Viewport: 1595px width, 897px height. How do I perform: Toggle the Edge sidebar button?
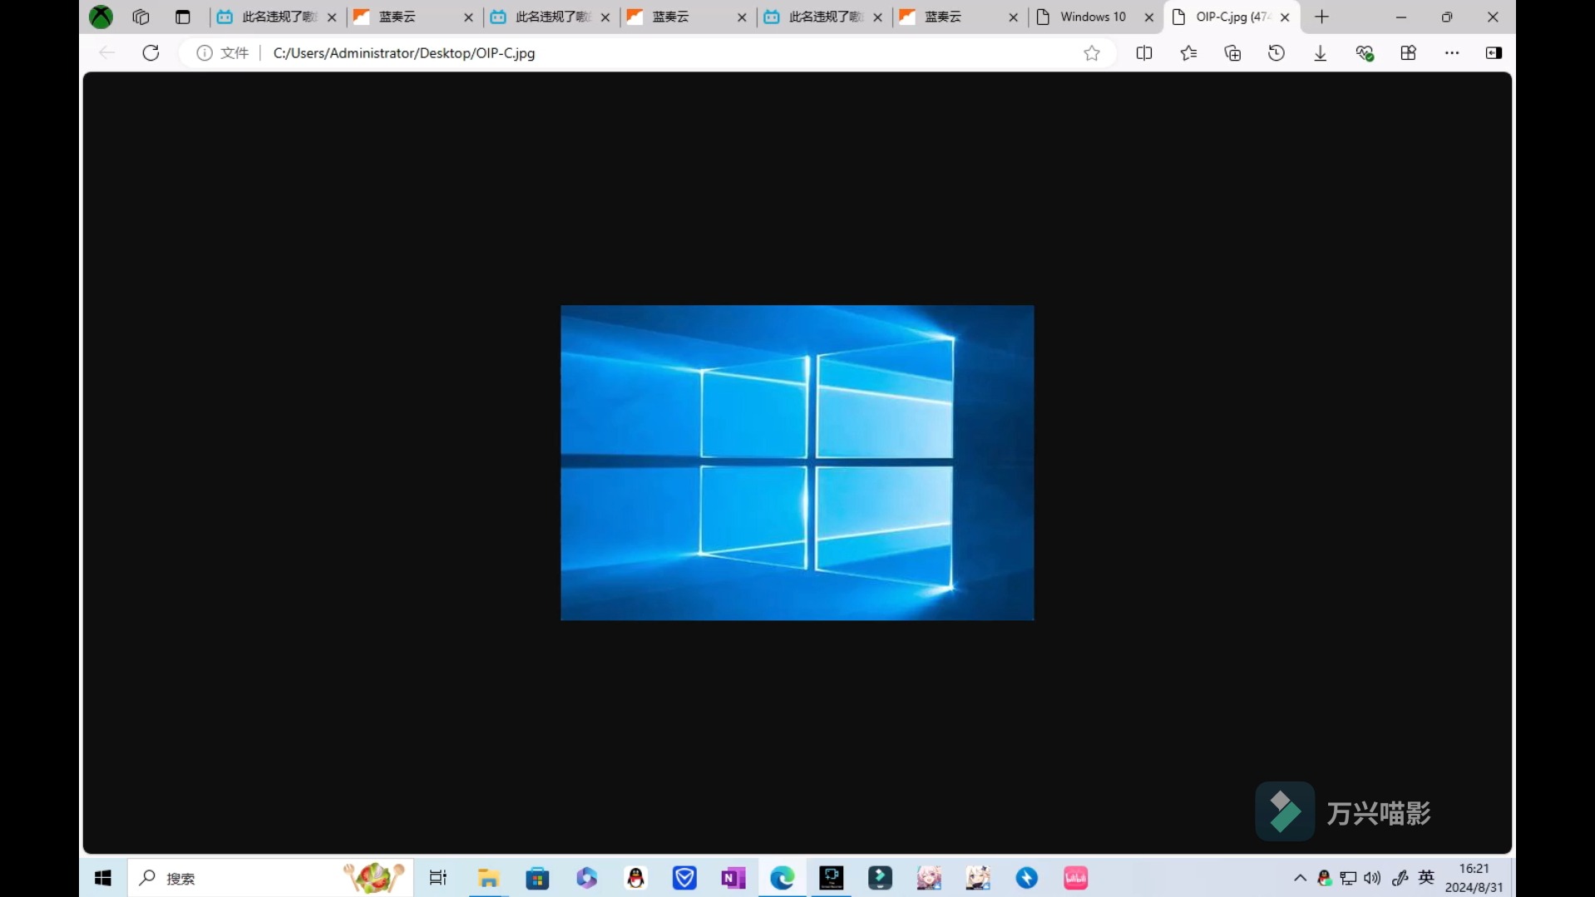[1494, 53]
